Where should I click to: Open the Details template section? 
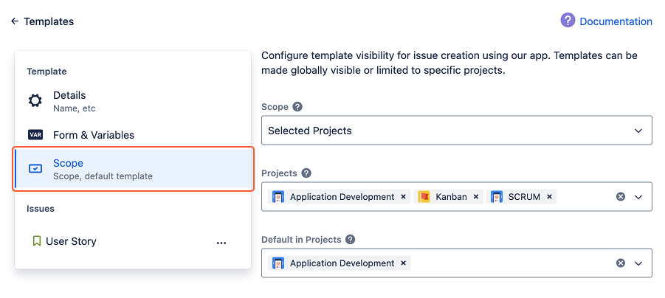[69, 101]
